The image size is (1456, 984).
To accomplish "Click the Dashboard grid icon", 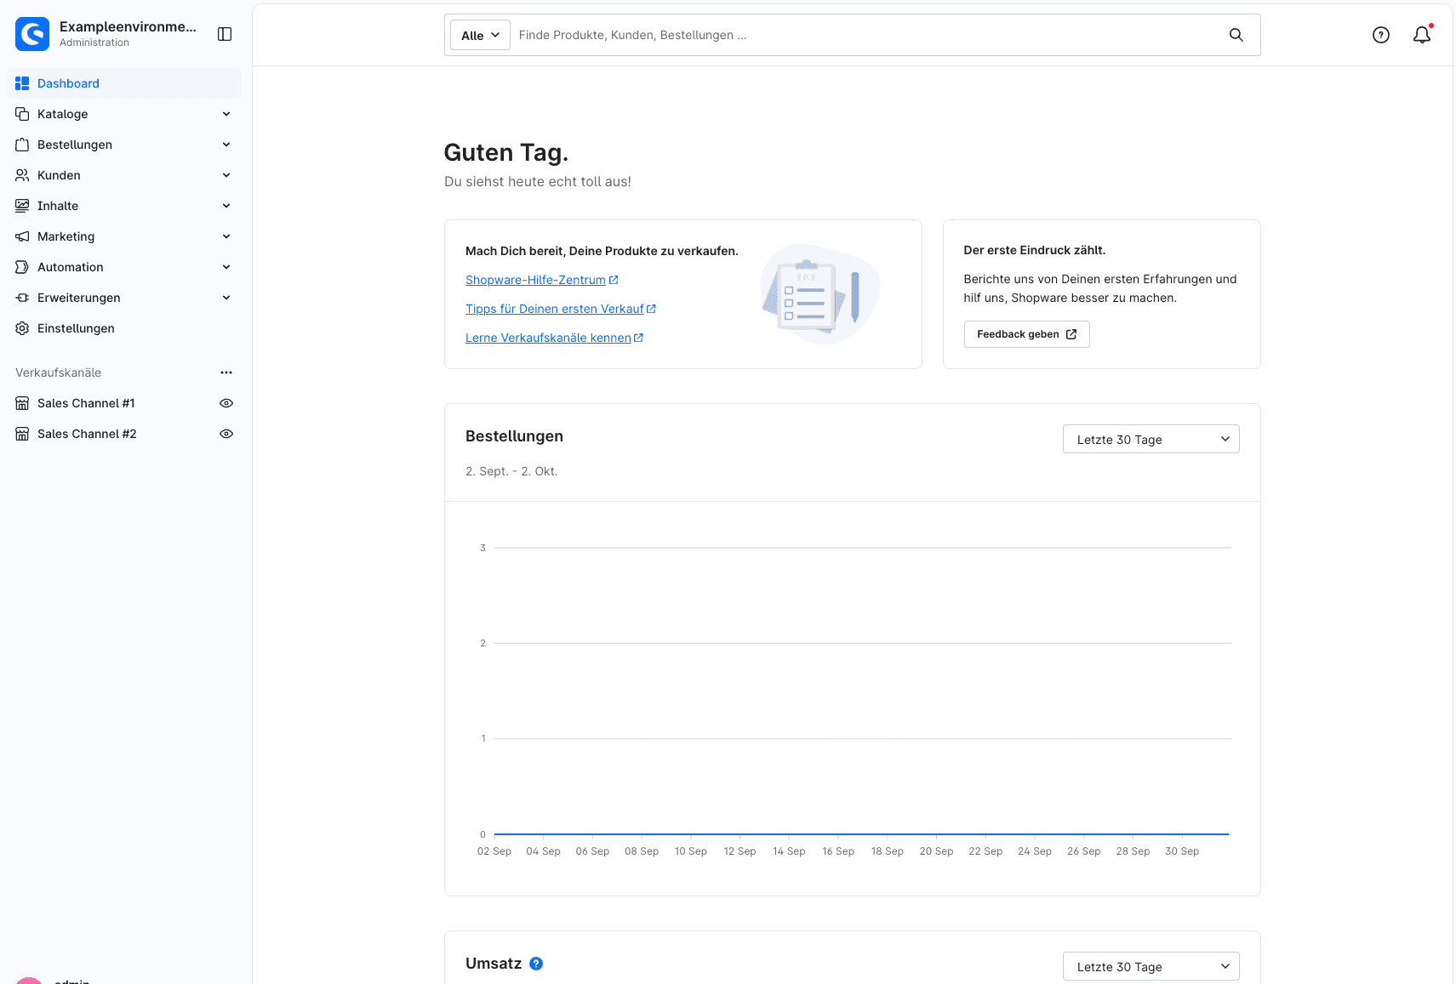I will (22, 83).
